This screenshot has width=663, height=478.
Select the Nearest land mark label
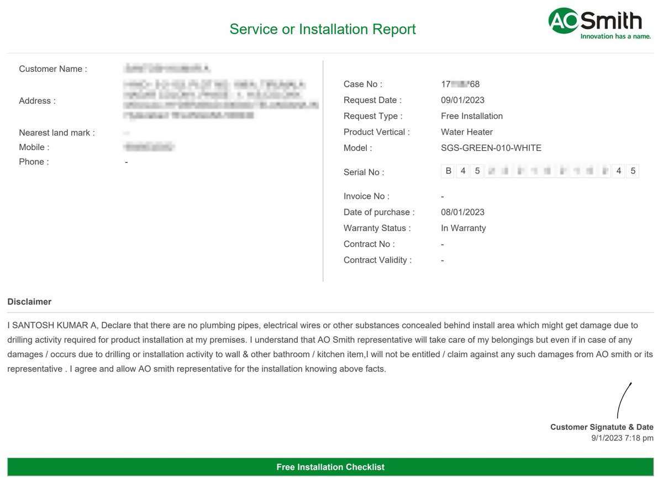(x=57, y=133)
